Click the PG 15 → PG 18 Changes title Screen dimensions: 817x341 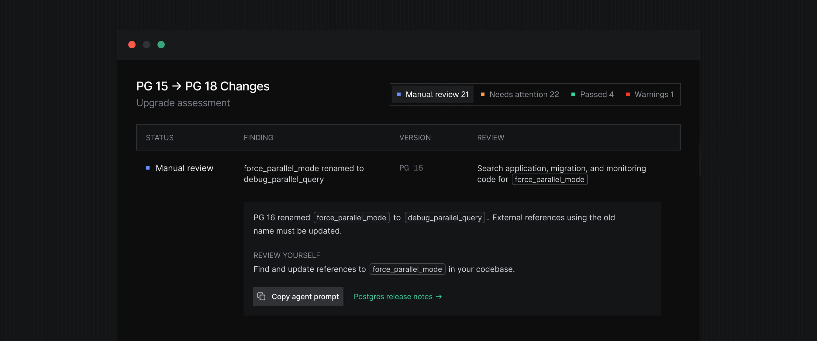coord(203,86)
